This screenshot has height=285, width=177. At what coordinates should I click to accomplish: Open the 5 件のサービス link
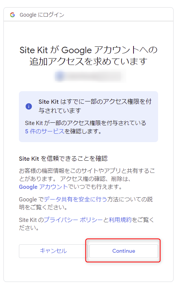coord(45,131)
